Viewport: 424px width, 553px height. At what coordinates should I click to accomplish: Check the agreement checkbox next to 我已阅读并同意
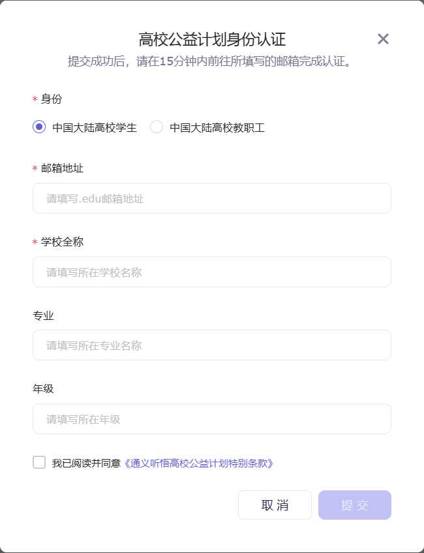point(38,462)
